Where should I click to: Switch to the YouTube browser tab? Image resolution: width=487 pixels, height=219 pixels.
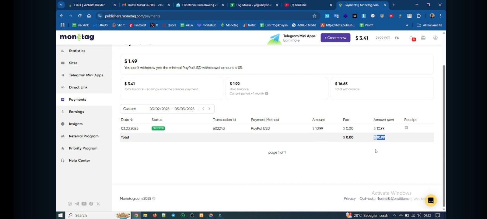click(307, 5)
